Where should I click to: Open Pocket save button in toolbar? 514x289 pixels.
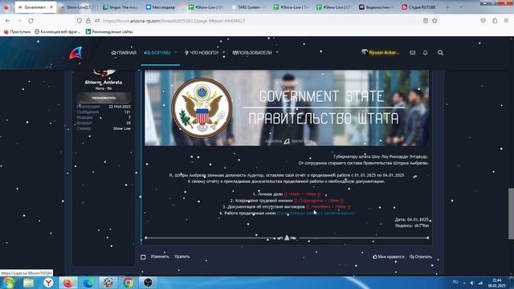483,21
